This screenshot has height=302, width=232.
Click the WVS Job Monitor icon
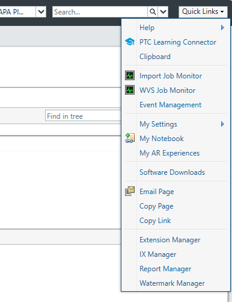pos(130,90)
